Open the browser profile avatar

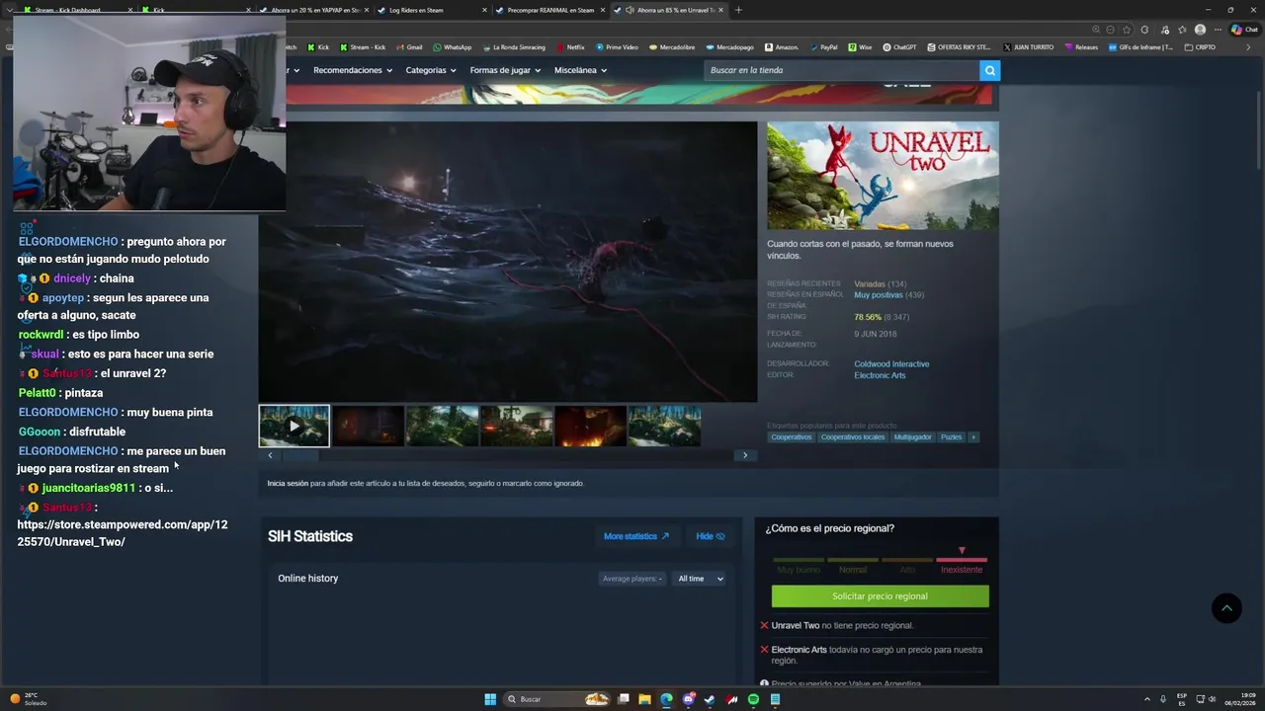pos(1200,30)
